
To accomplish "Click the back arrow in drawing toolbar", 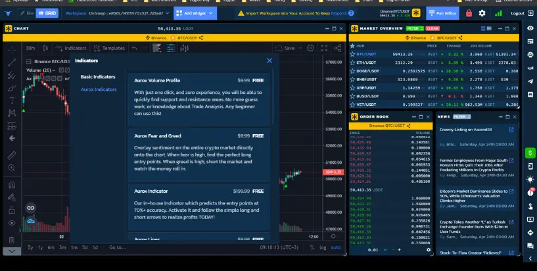I will coord(12,138).
